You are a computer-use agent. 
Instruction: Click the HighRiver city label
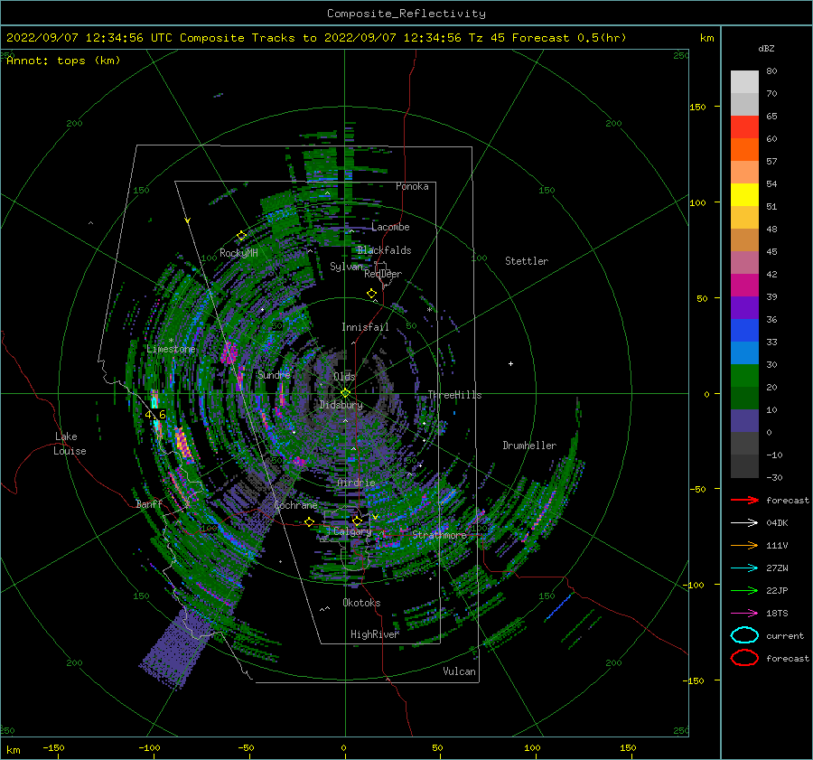point(375,634)
